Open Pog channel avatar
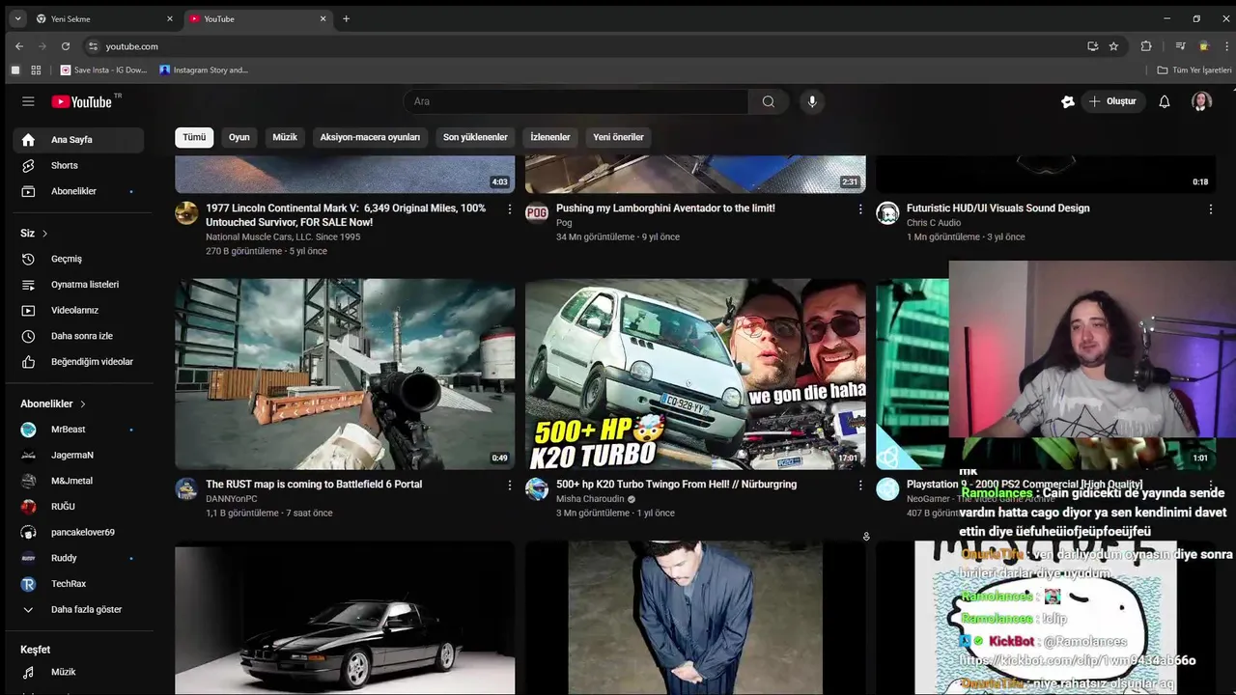 (537, 213)
